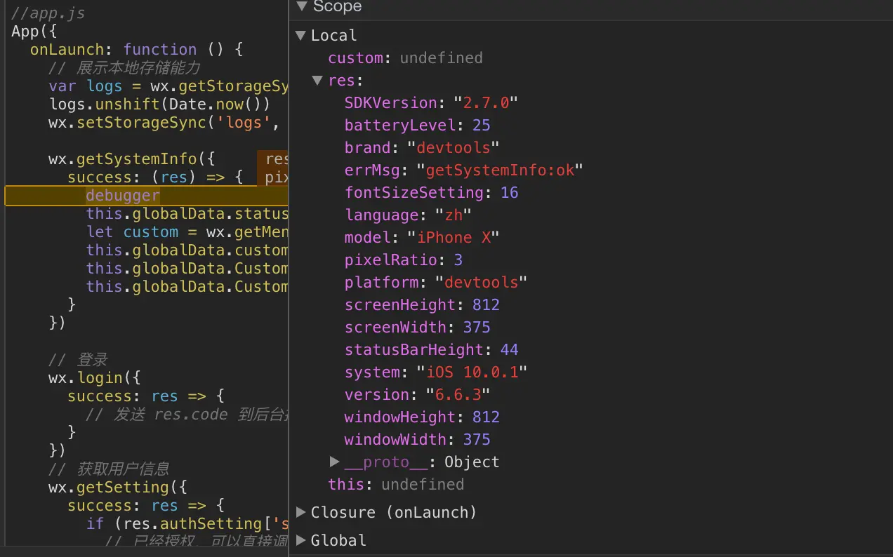Click the this.globalData.status line
893x557 pixels.
[187, 214]
